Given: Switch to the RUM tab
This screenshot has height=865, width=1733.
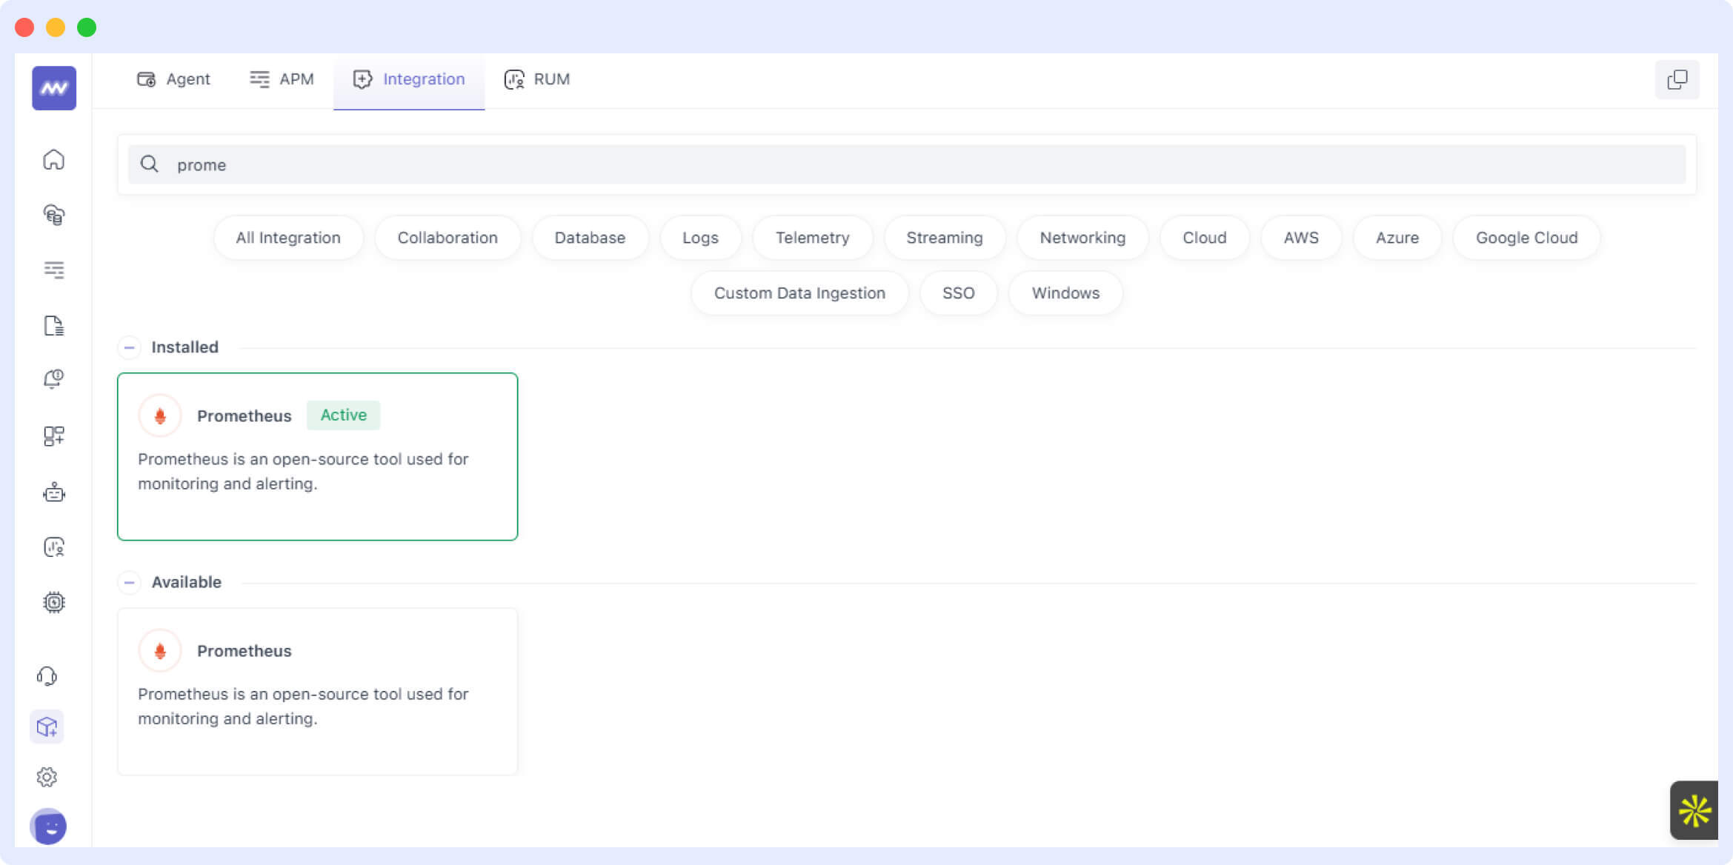Looking at the screenshot, I should (537, 79).
